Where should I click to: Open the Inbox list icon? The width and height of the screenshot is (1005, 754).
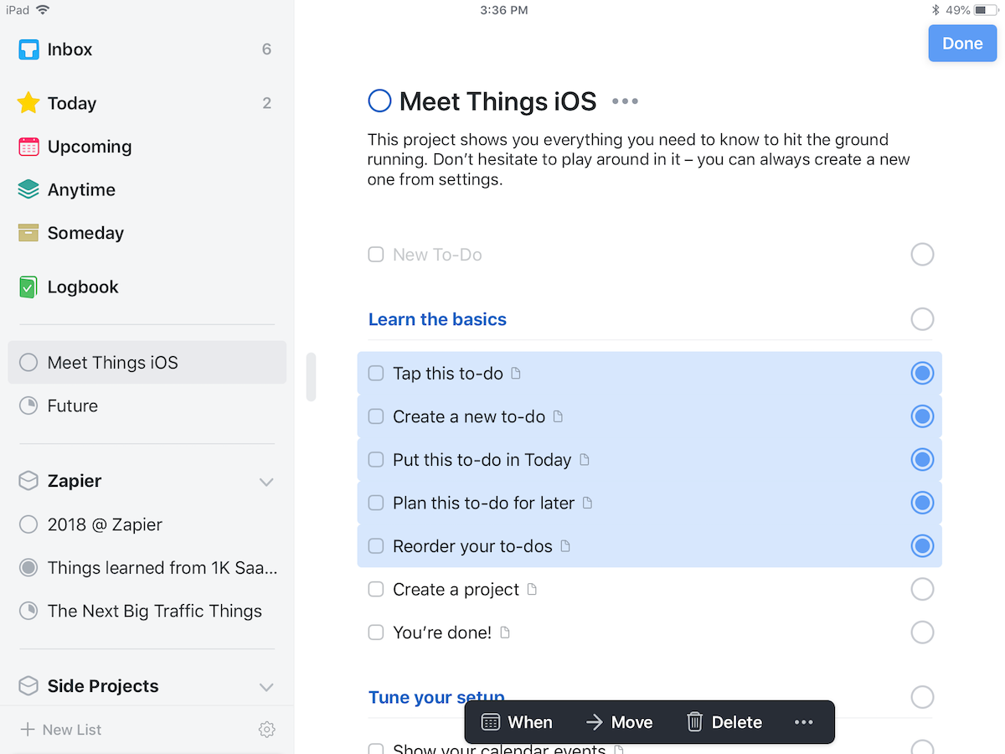point(28,49)
